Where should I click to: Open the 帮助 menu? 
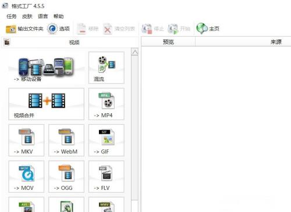click(59, 16)
